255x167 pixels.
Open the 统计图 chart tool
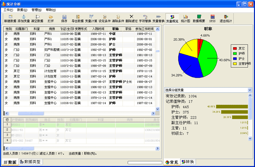[x=185, y=19]
